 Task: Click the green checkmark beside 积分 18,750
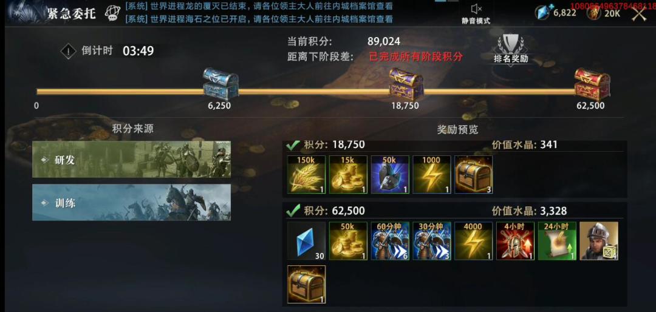(x=293, y=145)
